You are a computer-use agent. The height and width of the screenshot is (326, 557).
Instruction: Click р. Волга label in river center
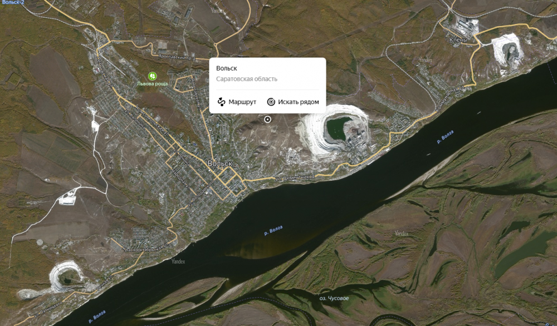[273, 230]
